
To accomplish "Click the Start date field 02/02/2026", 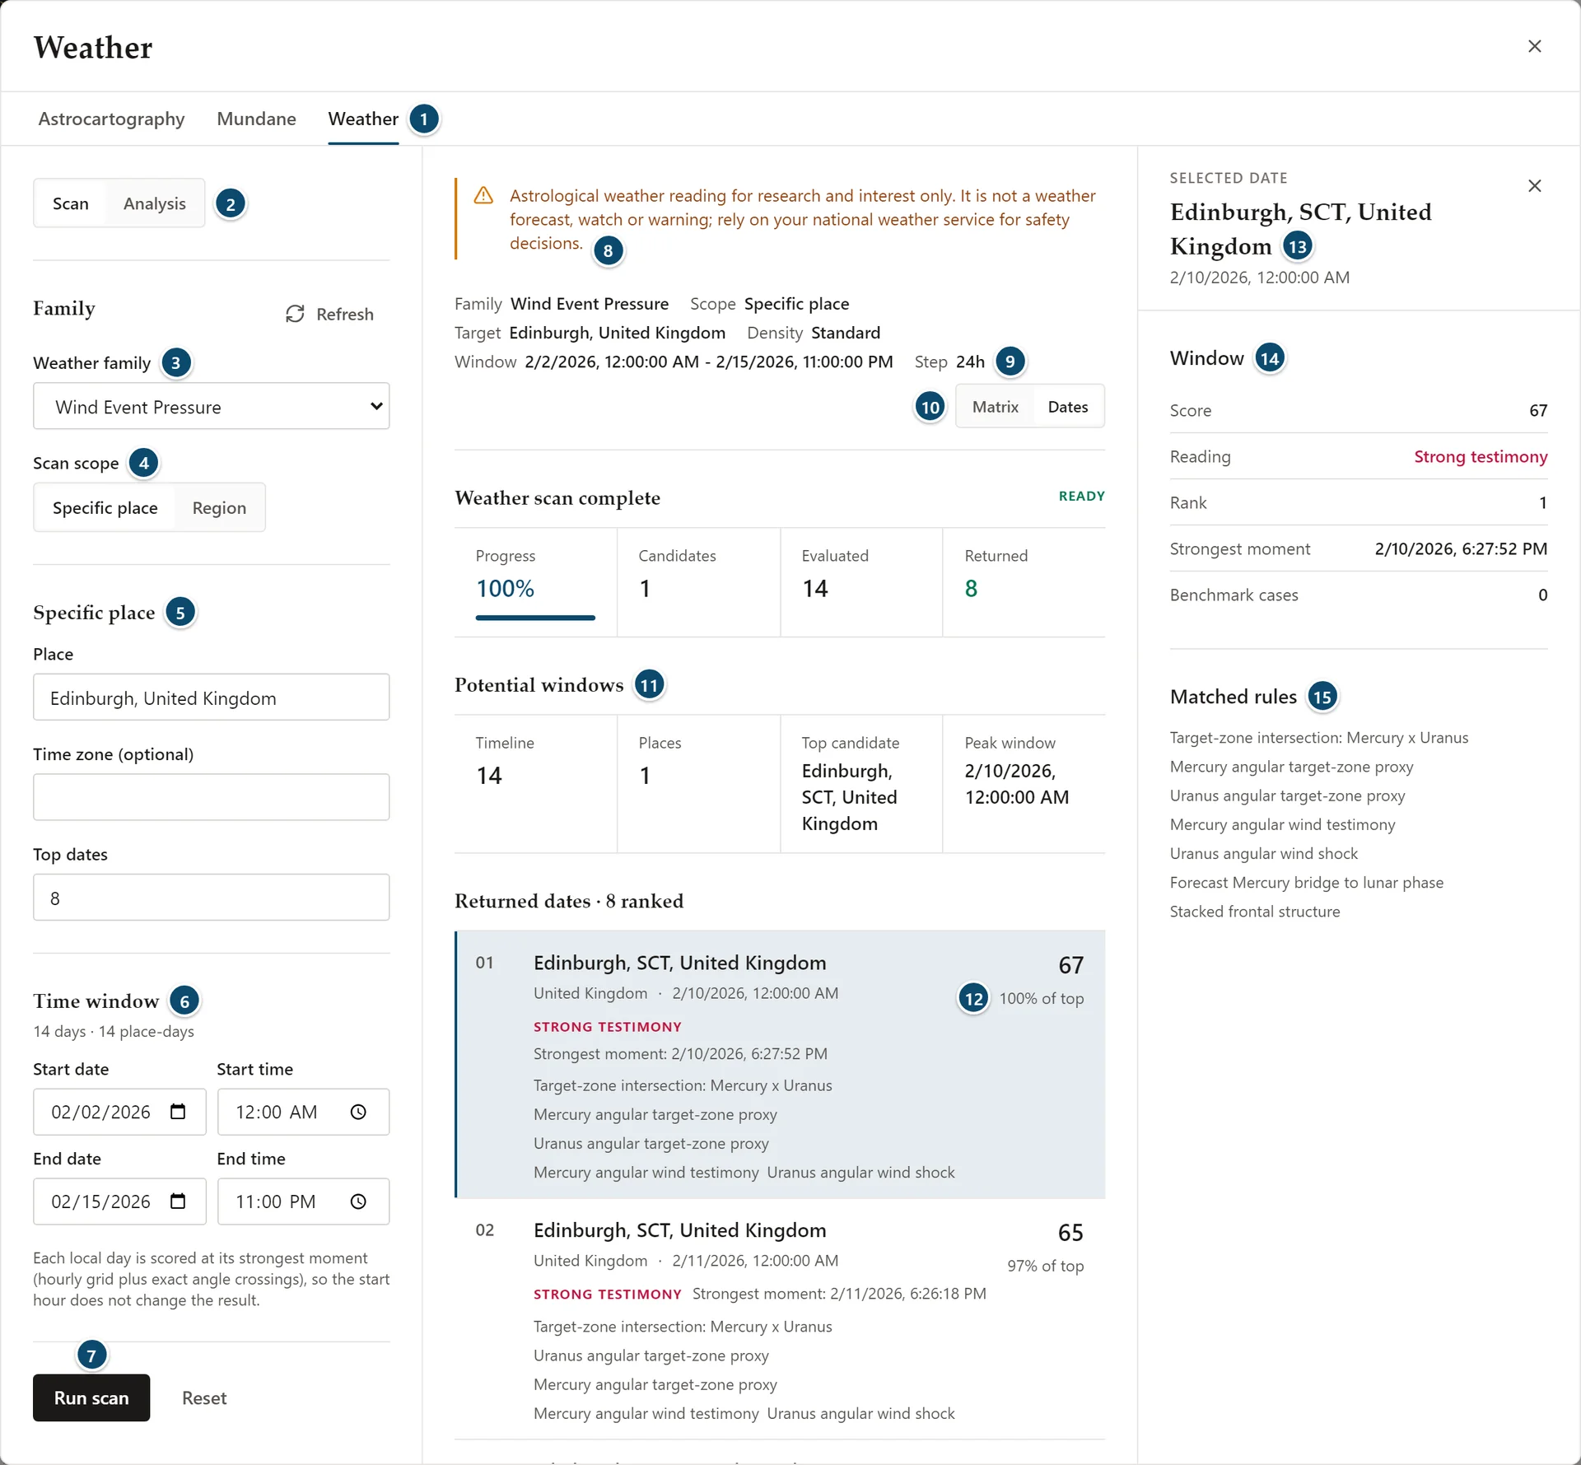I will pos(119,1112).
